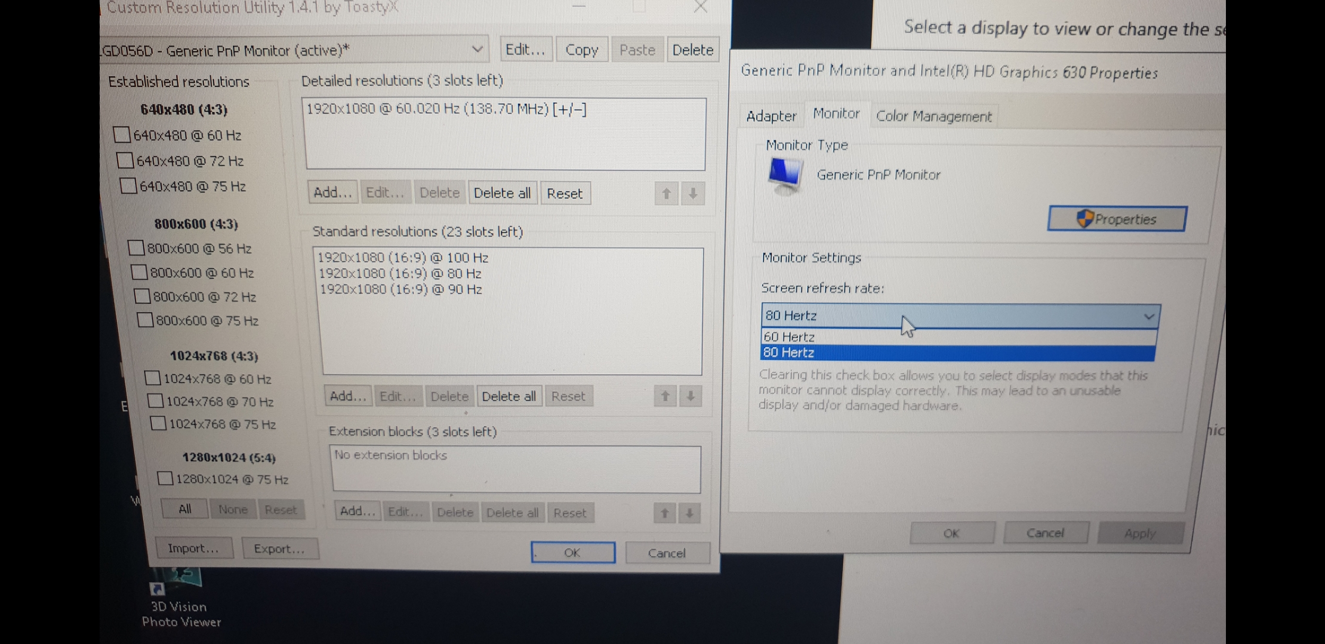Image resolution: width=1325 pixels, height=644 pixels.
Task: Click down arrow in Standard resolutions section
Action: (x=691, y=396)
